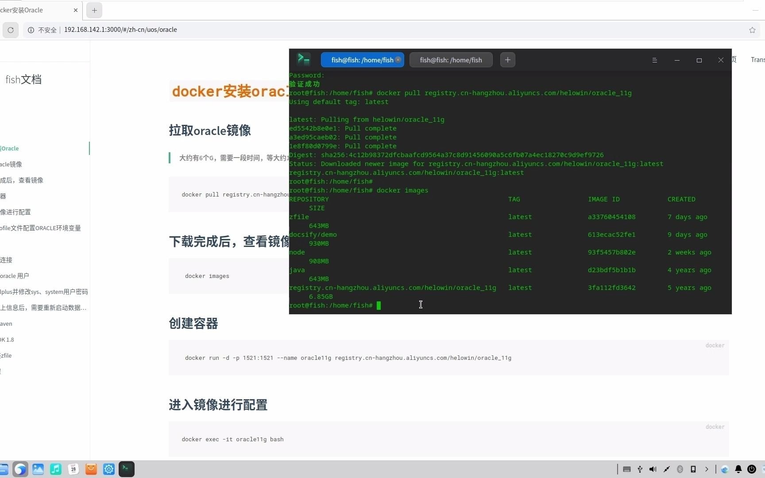Launch the app store shopping bag icon
The image size is (765, 478).
pyautogui.click(x=91, y=469)
